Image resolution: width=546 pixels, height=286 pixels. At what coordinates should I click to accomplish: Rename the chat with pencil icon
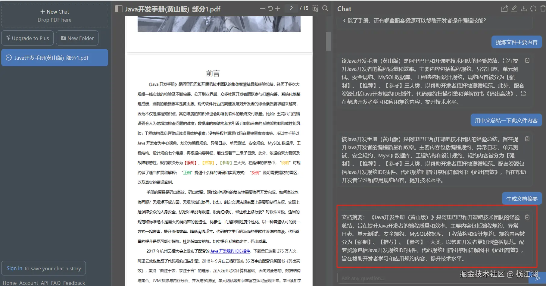[x=514, y=9]
